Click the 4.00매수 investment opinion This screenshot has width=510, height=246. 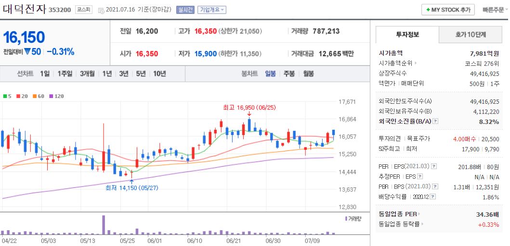pyautogui.click(x=464, y=139)
